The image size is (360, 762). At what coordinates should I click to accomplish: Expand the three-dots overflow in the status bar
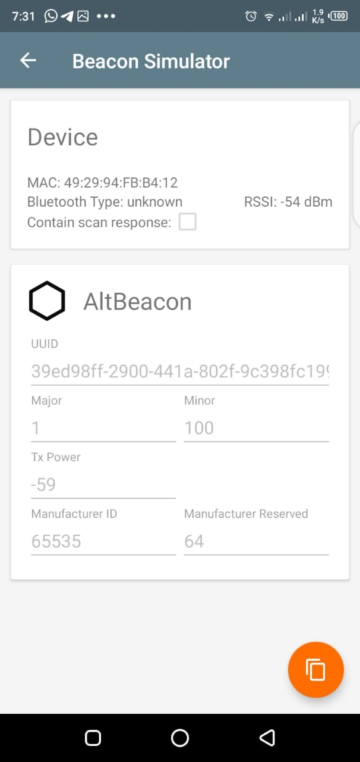pos(106,16)
